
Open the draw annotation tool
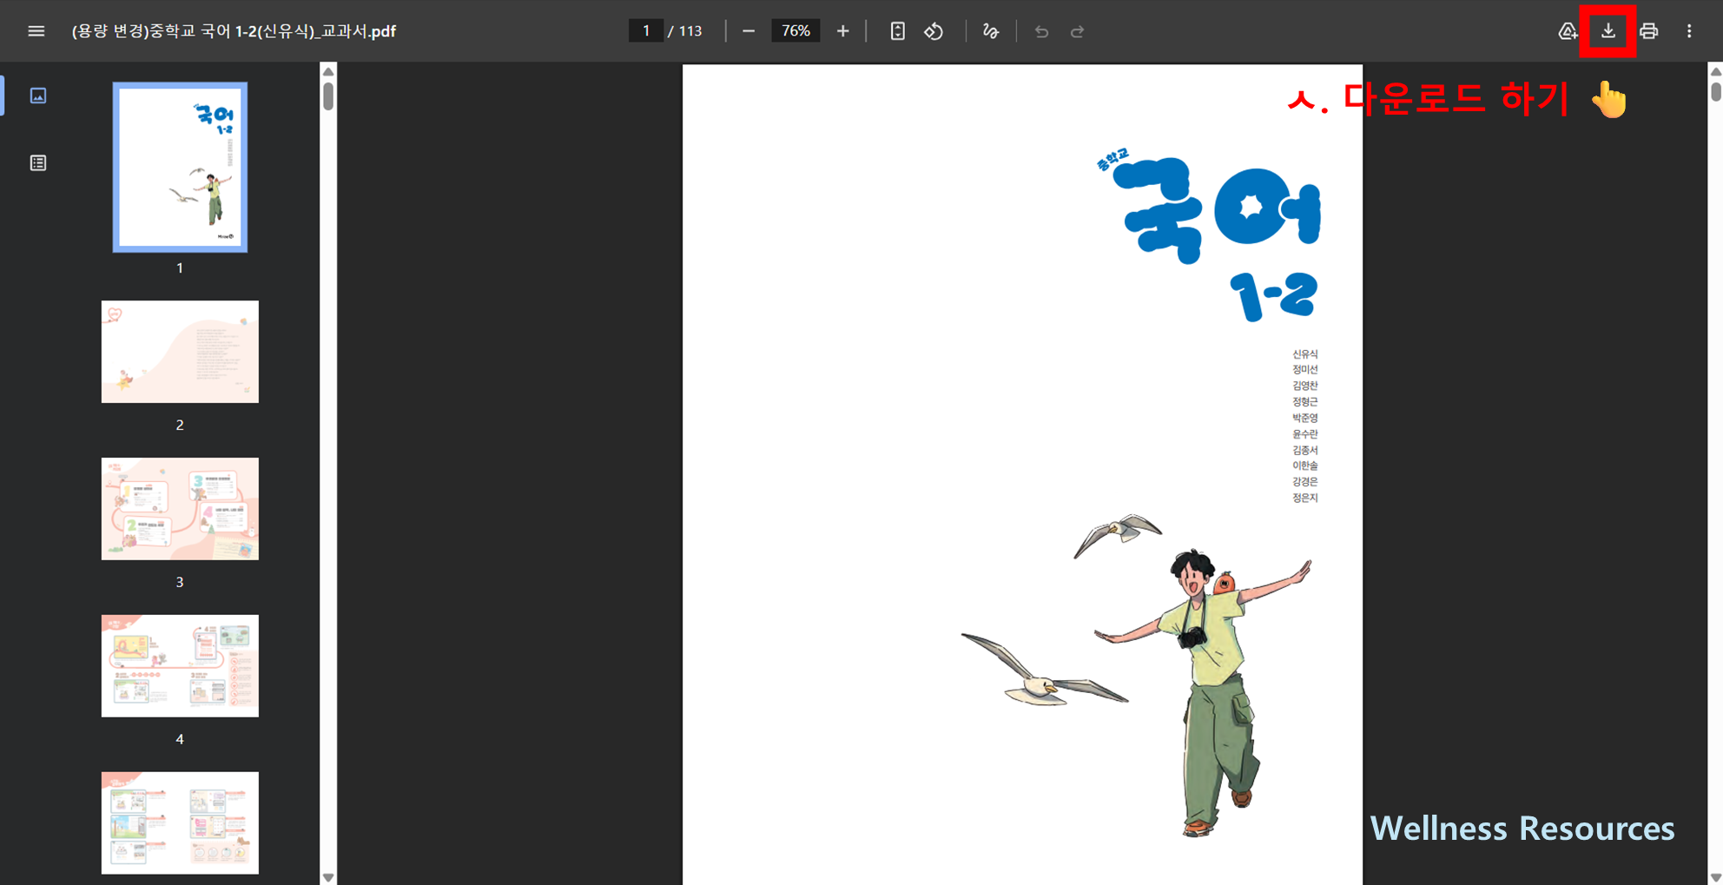991,31
